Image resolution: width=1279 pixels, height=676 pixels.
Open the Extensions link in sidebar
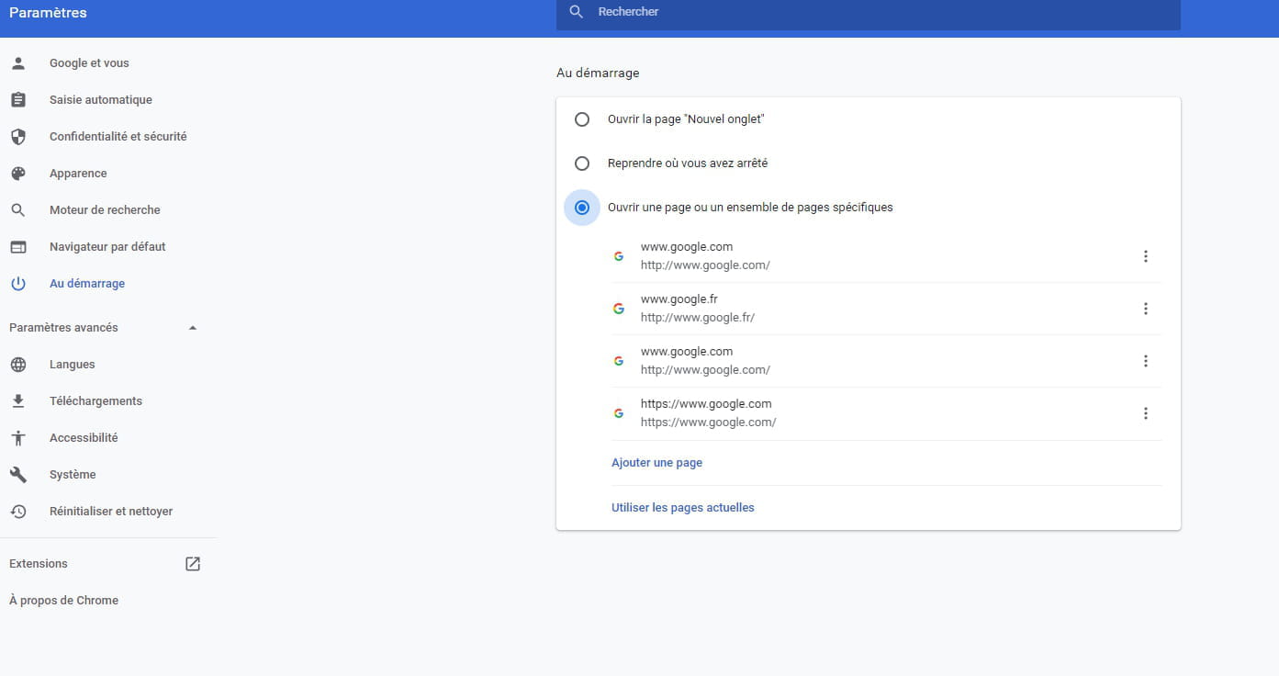39,564
